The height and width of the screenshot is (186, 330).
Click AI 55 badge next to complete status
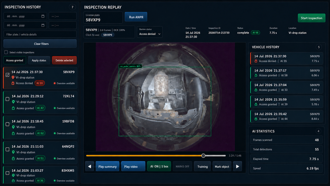[x=256, y=33]
